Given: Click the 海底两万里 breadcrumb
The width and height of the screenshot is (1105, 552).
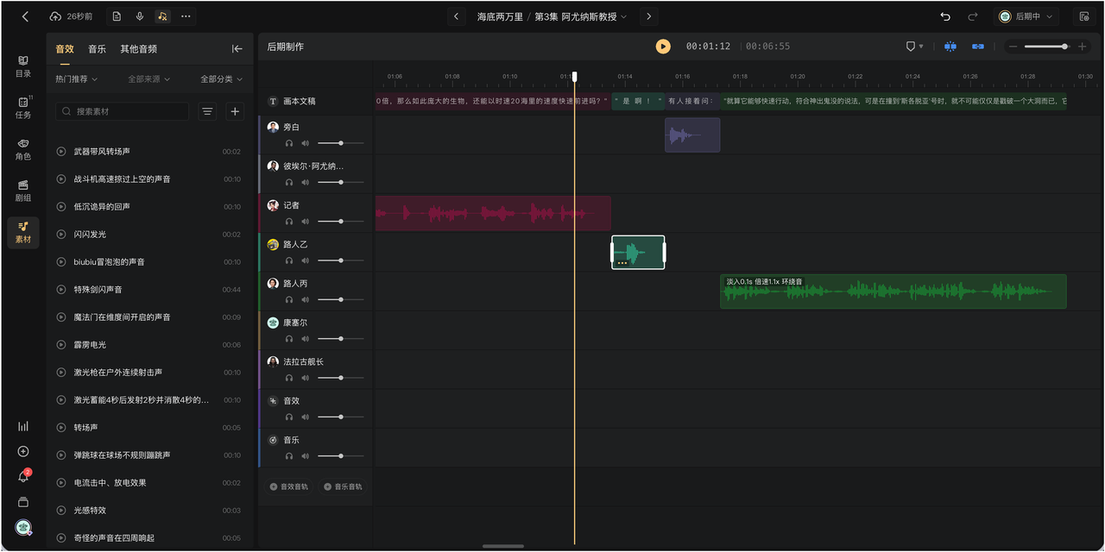Looking at the screenshot, I should (x=500, y=16).
